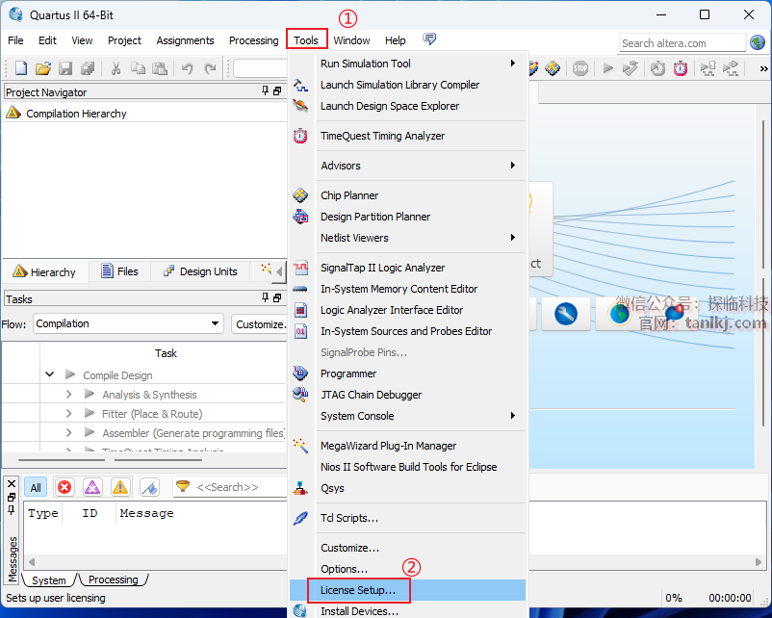Toggle the warning messages filter icon
Screen dimensions: 772x618
[x=120, y=487]
